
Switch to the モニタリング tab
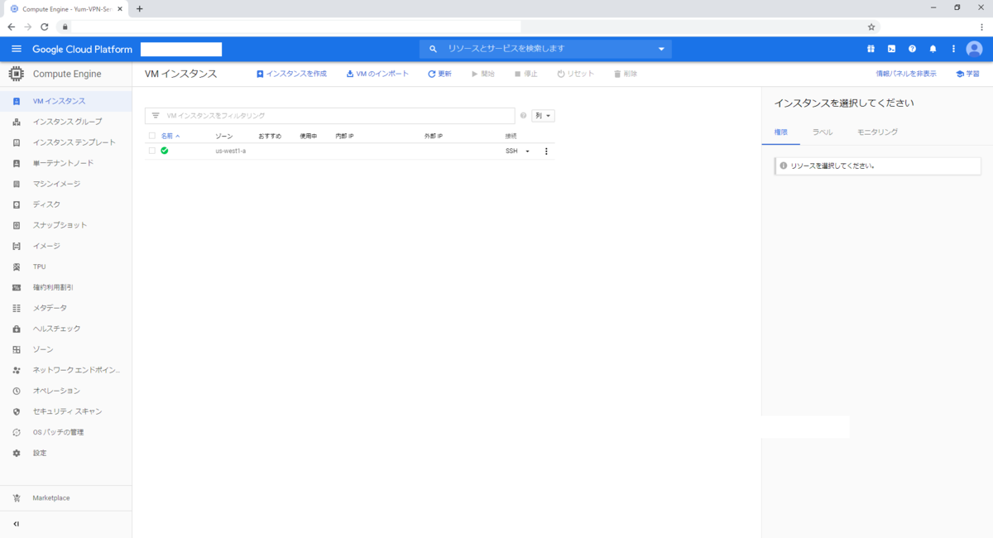pos(877,132)
